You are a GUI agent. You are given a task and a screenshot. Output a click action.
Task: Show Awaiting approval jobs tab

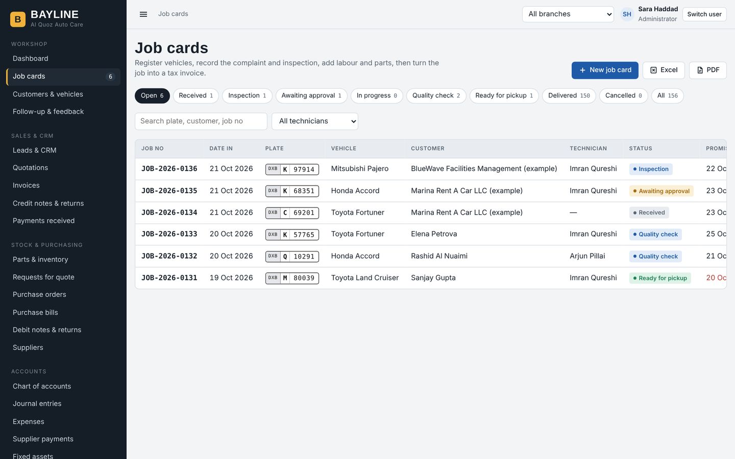click(x=311, y=96)
